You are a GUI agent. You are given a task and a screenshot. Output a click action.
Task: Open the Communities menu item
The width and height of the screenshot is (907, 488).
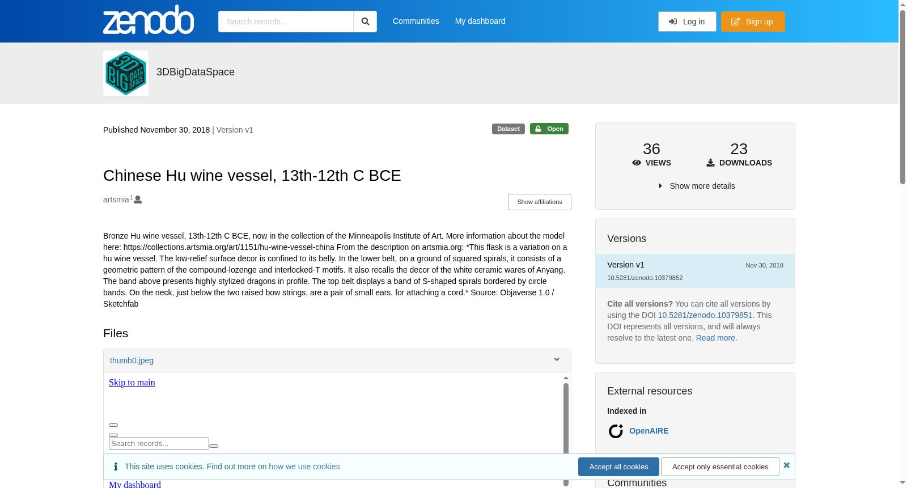pos(416,21)
